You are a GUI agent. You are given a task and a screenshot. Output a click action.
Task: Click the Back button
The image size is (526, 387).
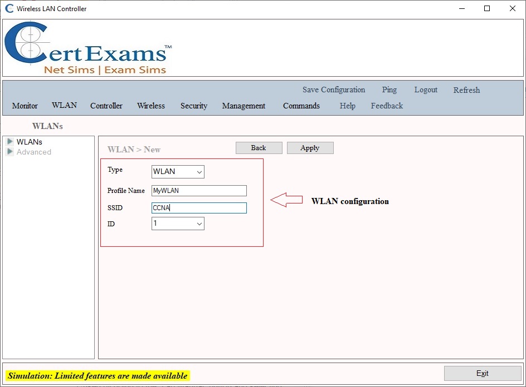click(x=259, y=147)
